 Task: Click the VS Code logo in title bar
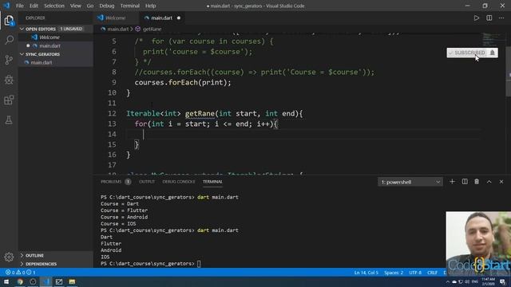7,6
